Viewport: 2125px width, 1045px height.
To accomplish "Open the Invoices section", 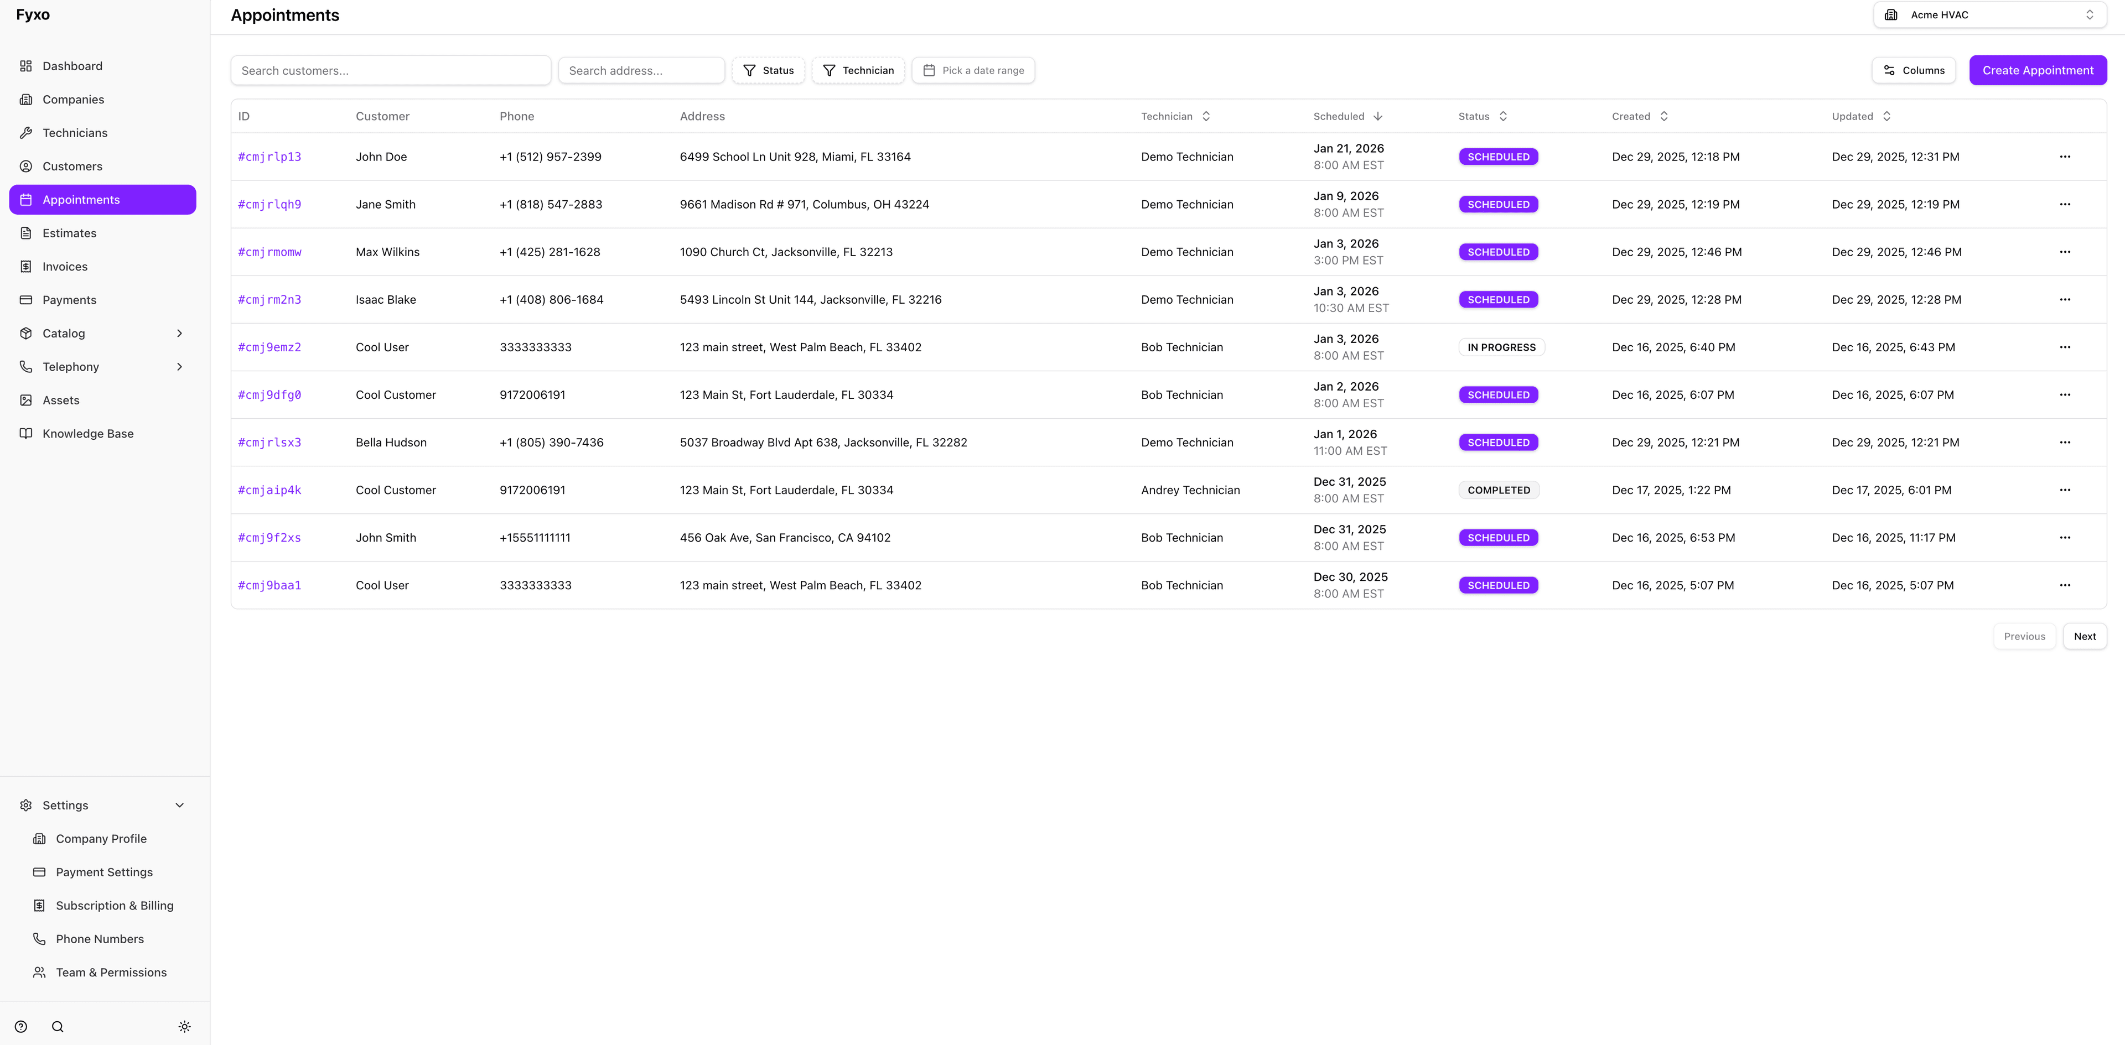I will tap(65, 266).
